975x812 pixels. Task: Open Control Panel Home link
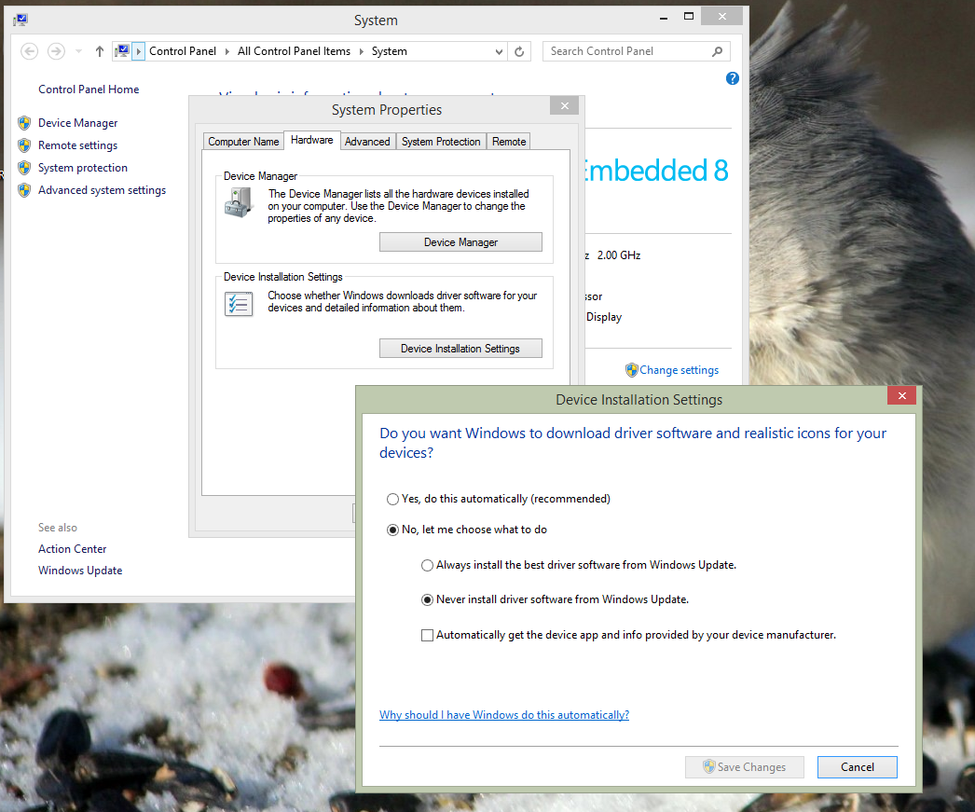click(89, 89)
